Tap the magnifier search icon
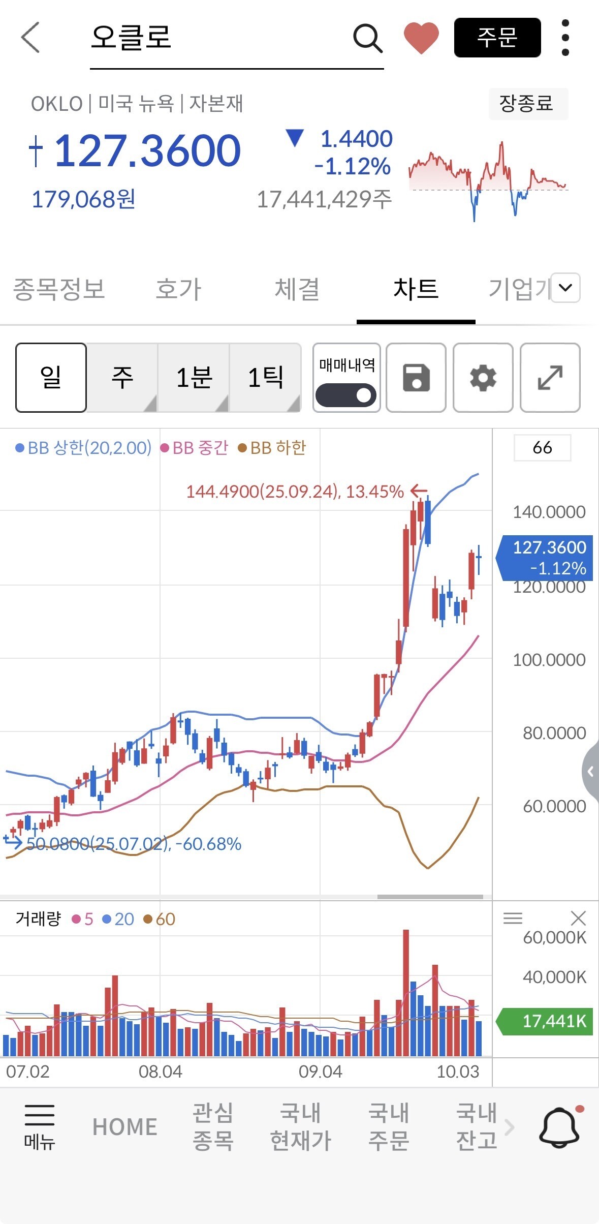 367,38
